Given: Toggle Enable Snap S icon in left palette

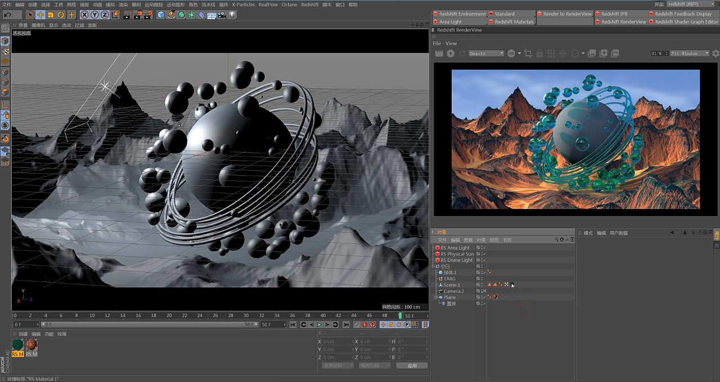Looking at the screenshot, I should pyautogui.click(x=5, y=125).
